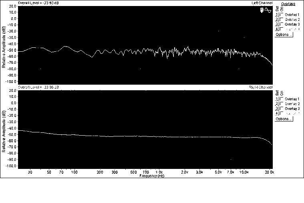
Task: Enable Overlay 2 checkbox for Left Channel
Action: (282, 19)
